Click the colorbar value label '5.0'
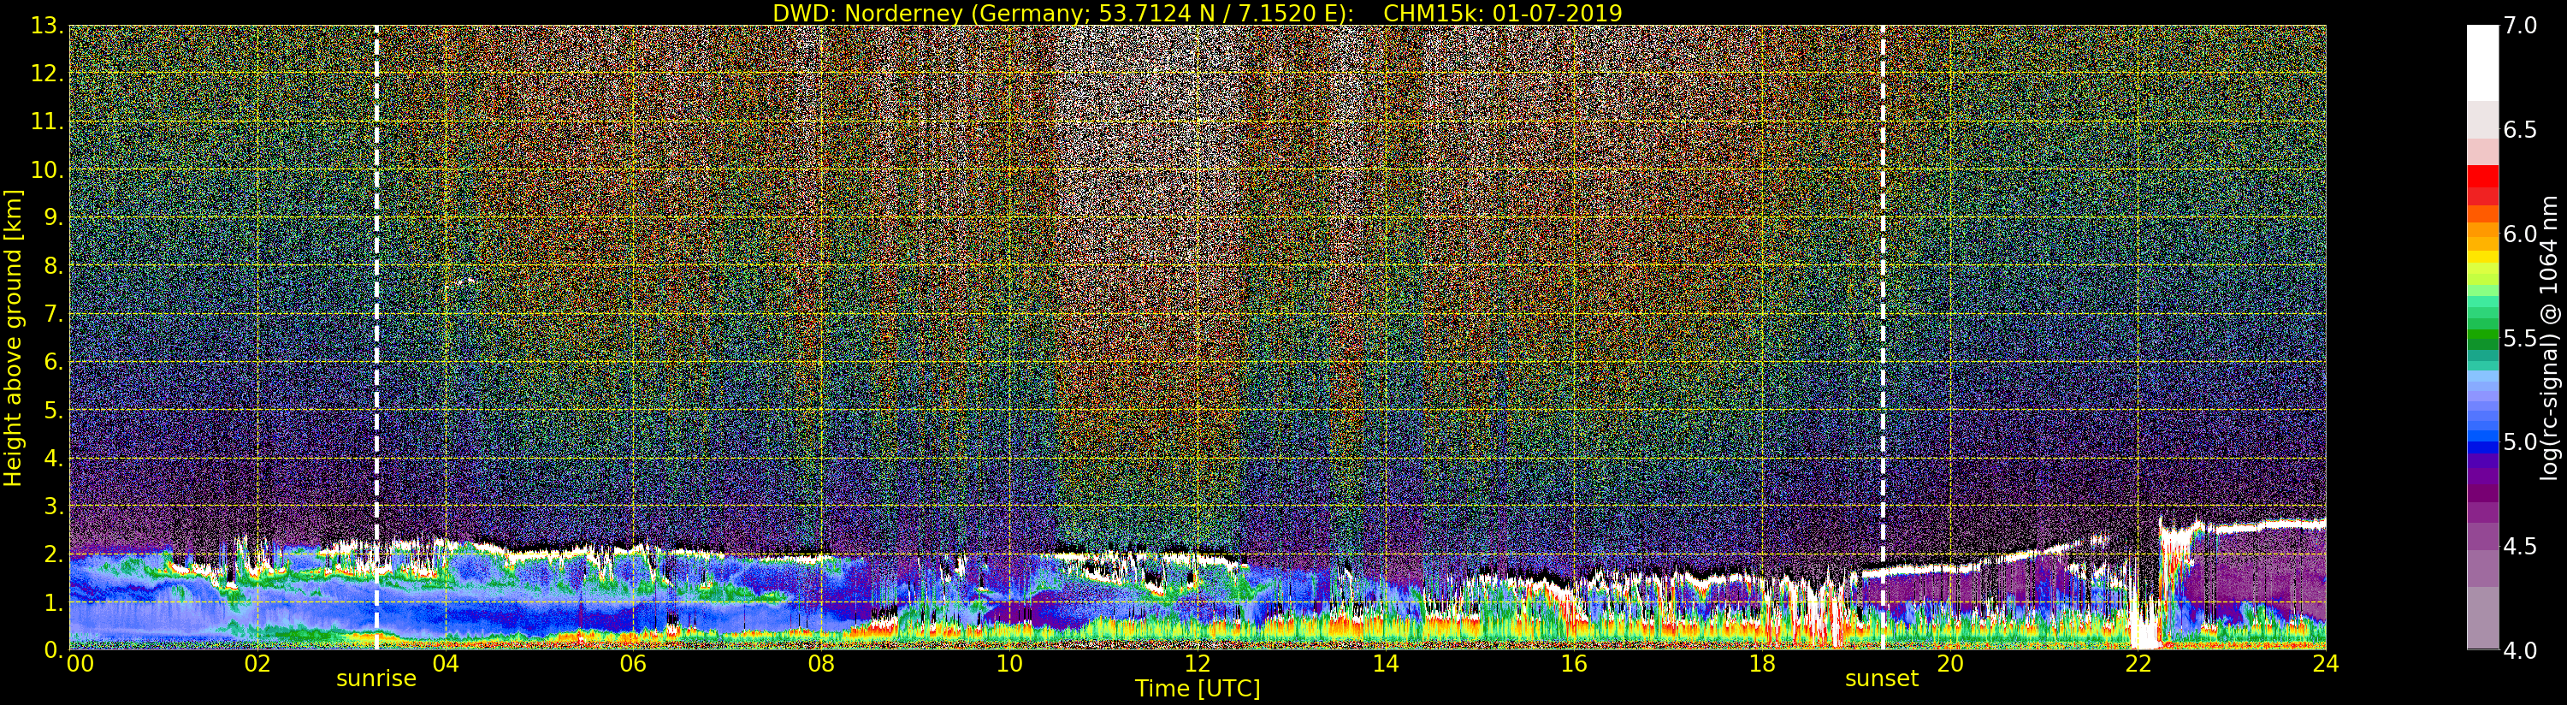 pyautogui.click(x=2520, y=441)
